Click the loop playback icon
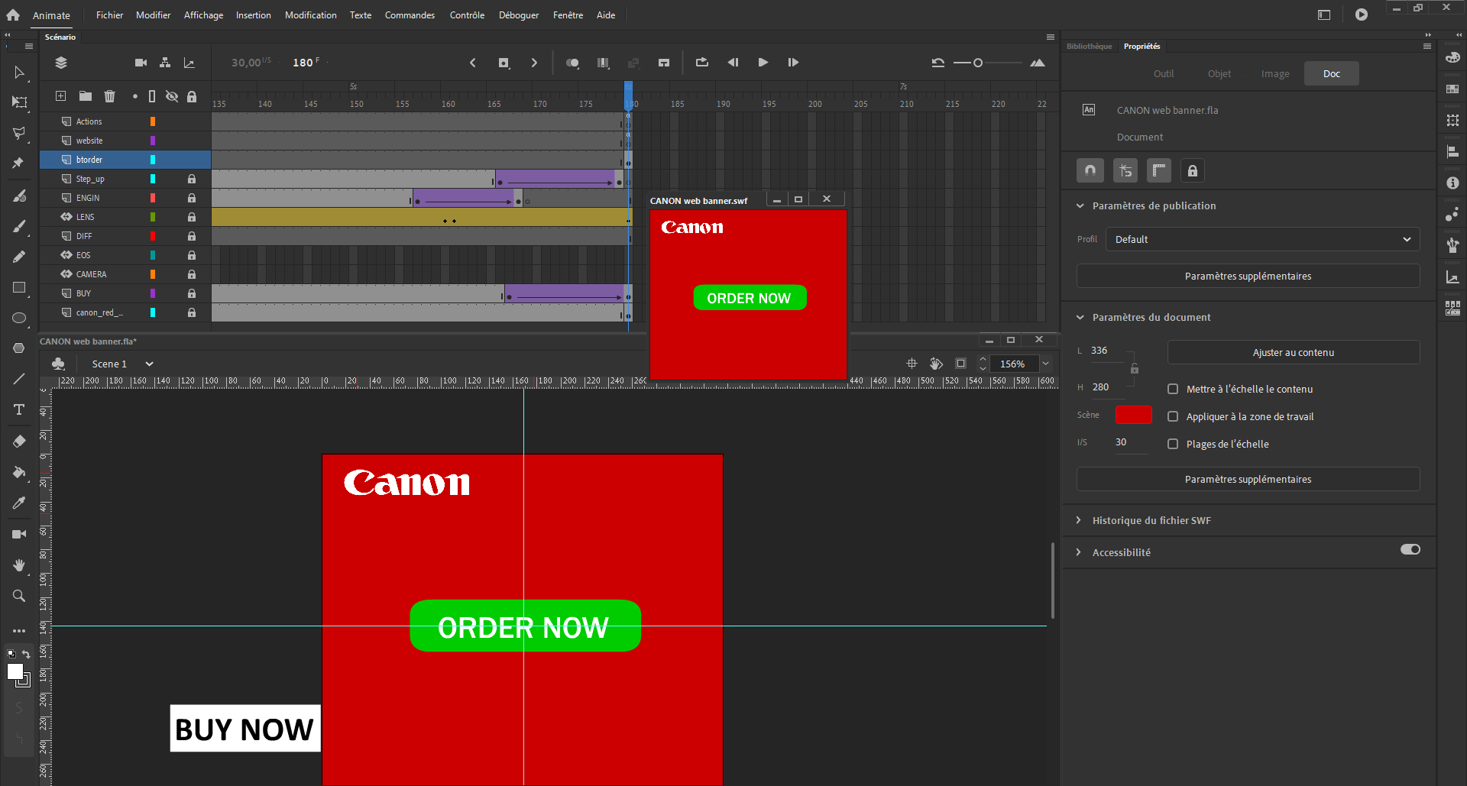The width and height of the screenshot is (1467, 786). 702,63
